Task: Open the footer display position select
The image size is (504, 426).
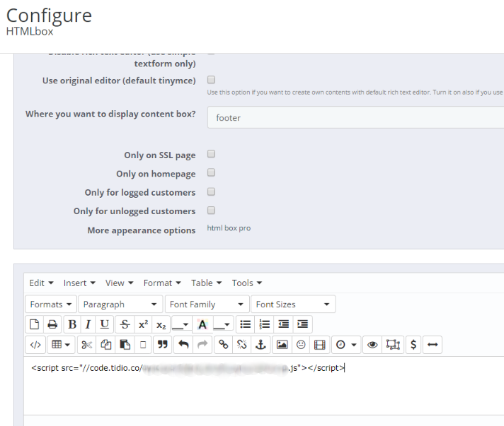Action: pyautogui.click(x=355, y=118)
